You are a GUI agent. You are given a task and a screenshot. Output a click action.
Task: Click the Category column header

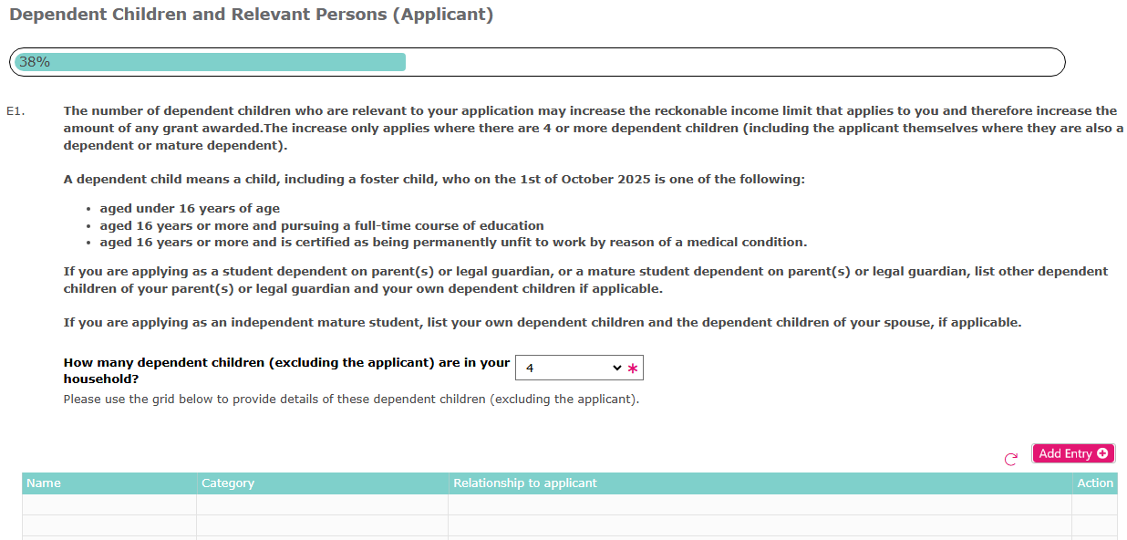pos(227,483)
